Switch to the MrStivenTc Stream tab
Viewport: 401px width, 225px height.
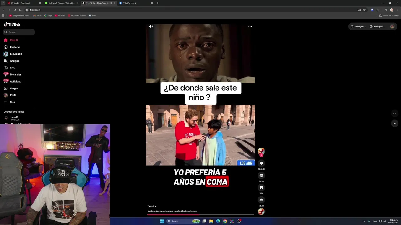(x=61, y=3)
